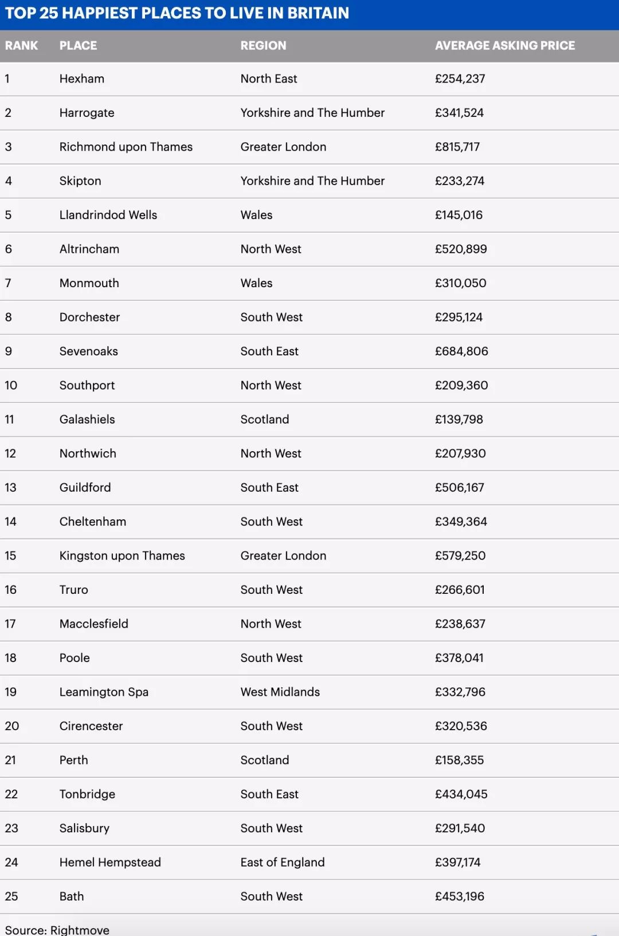This screenshot has width=619, height=936.
Task: Select the Hemel Hempstead entry
Action: tap(110, 863)
